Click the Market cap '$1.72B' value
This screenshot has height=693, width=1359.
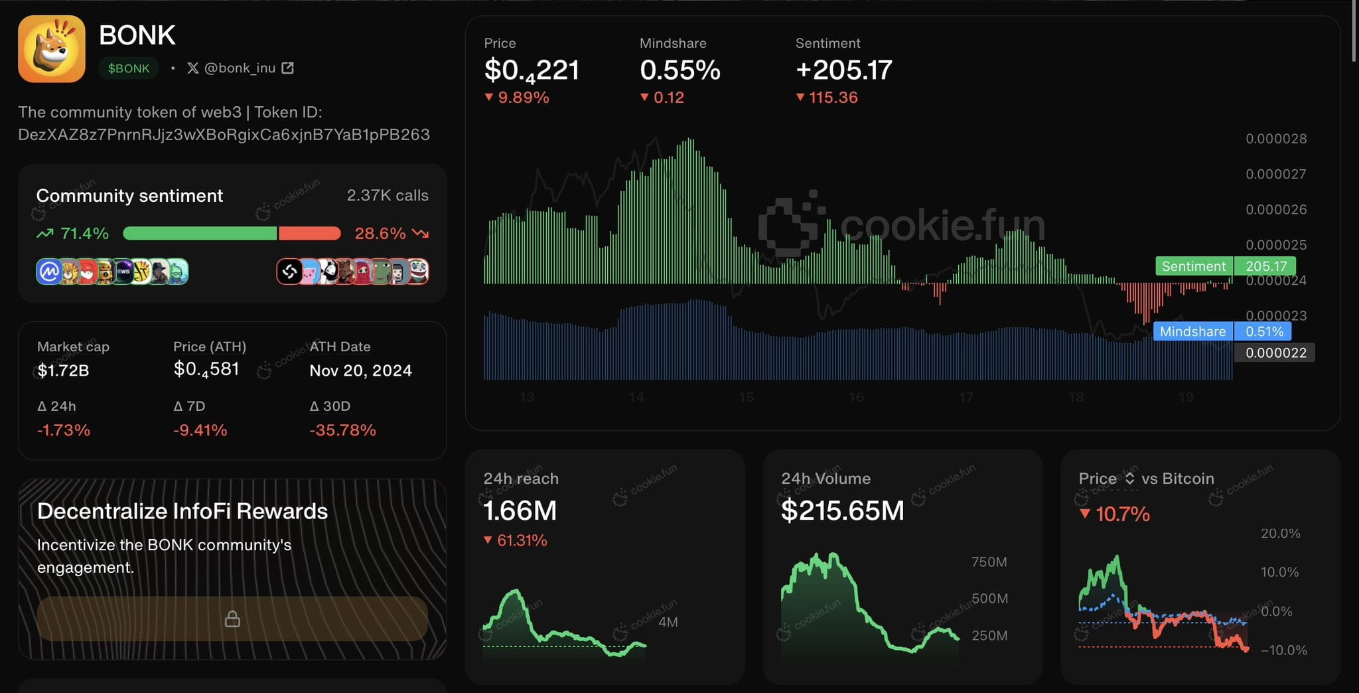[x=63, y=370]
